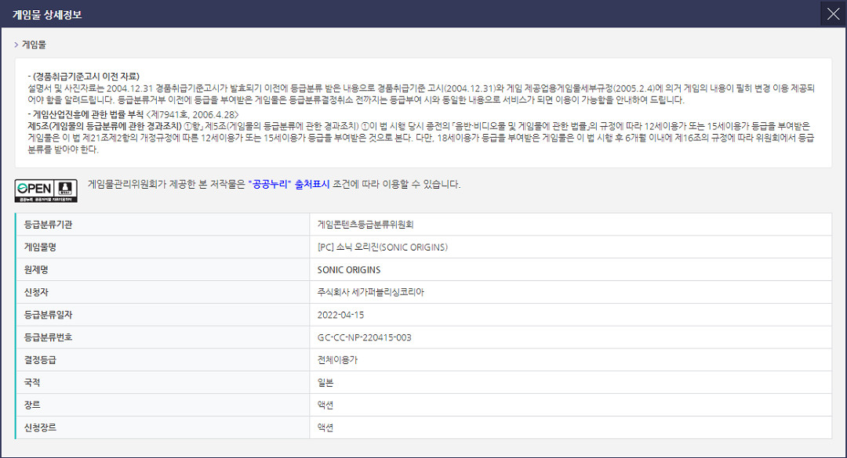Click the 액션 value in 신청장르 row
Screen dimensions: 847x458
point(325,428)
